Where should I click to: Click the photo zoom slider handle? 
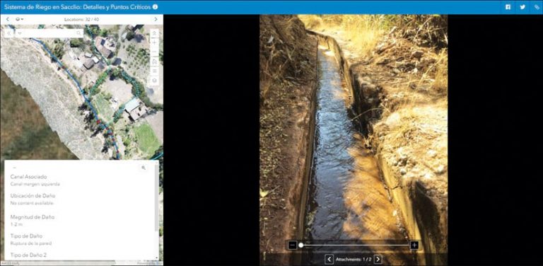[x=301, y=245]
